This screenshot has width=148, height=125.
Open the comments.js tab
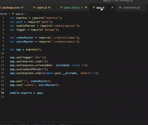(131, 7)
